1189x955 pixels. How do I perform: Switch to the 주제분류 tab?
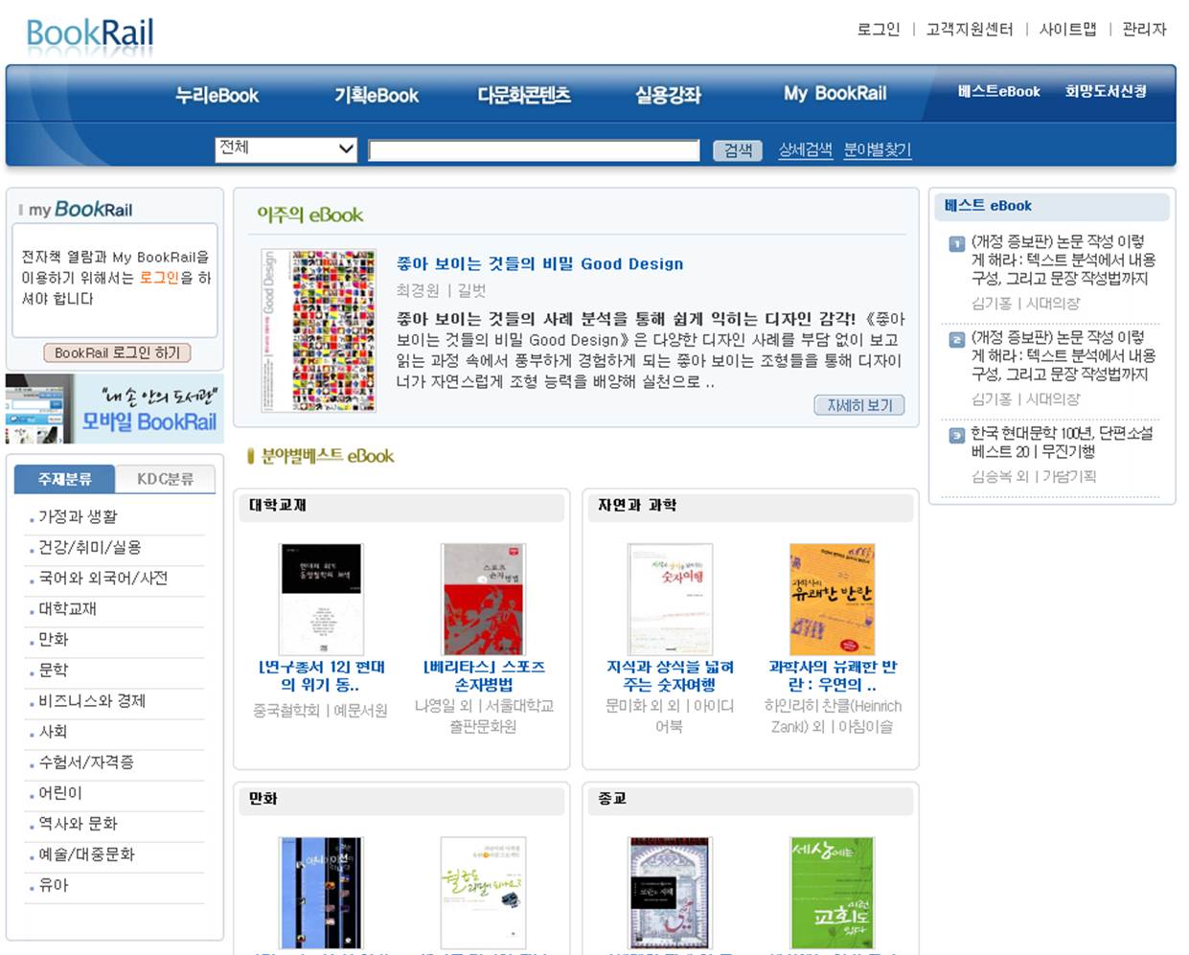tap(65, 479)
